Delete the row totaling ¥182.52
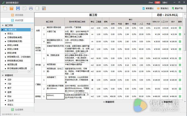This screenshot has height=116, width=187. click(180, 65)
